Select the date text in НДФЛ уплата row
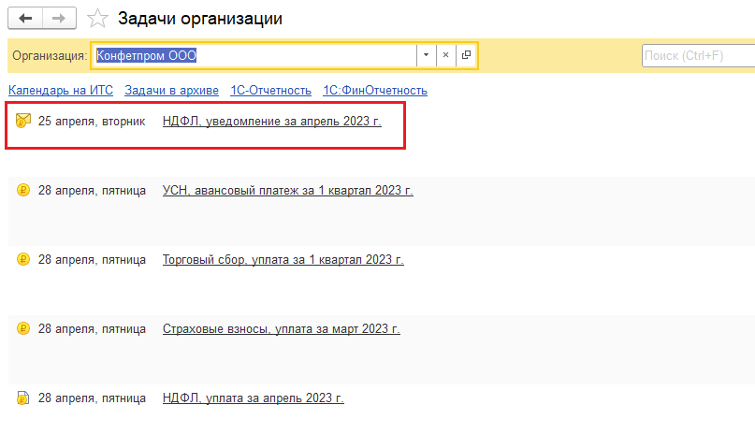Image resolution: width=755 pixels, height=434 pixels. point(92,398)
